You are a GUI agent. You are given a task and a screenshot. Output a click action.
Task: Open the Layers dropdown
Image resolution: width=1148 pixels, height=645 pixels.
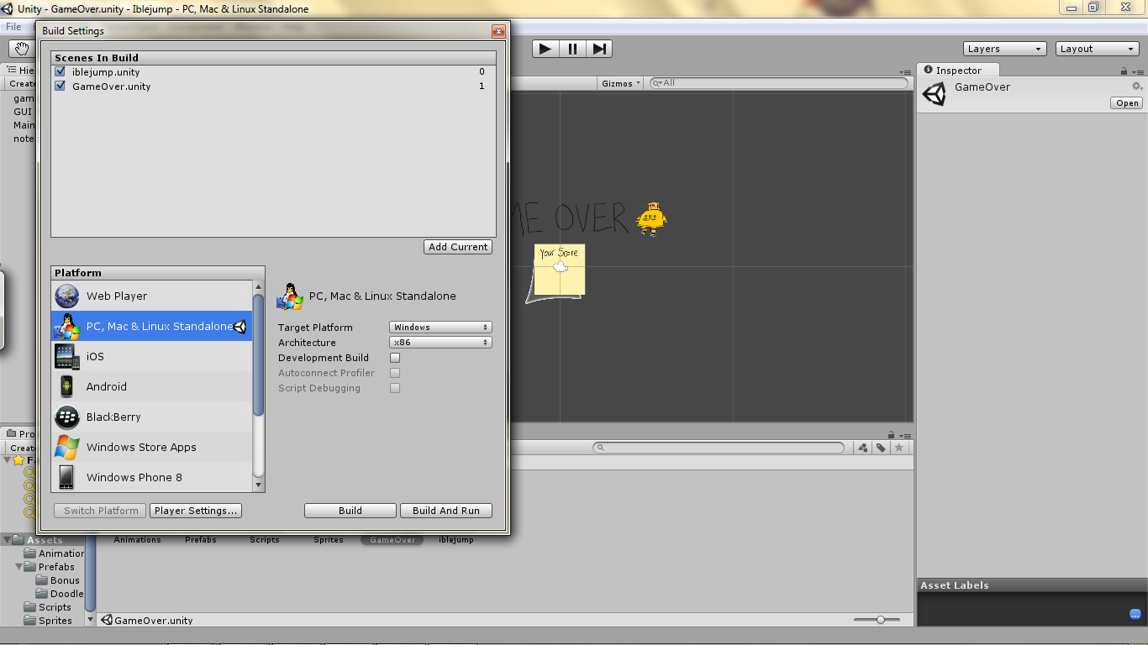(1005, 49)
